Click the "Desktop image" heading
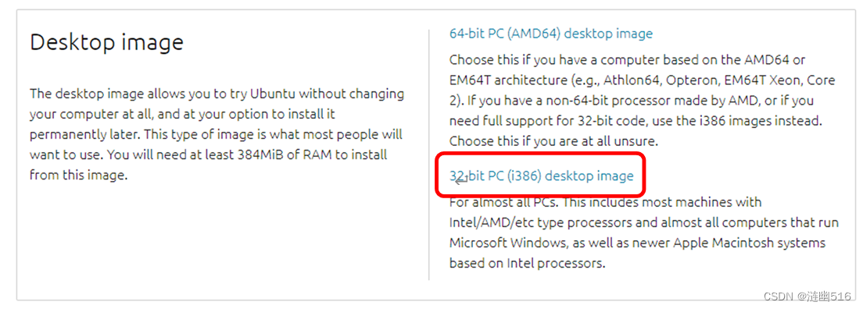This screenshot has width=863, height=309. (x=107, y=42)
